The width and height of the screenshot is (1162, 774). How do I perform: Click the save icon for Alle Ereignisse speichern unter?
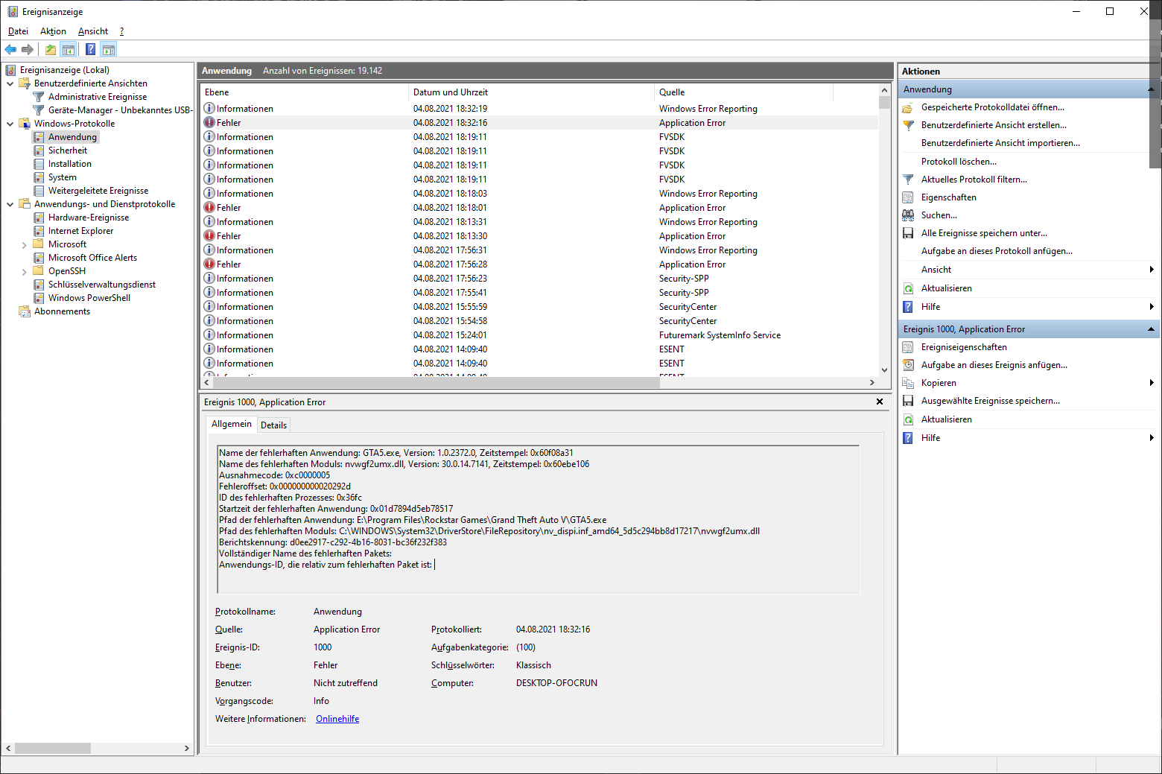tap(908, 233)
